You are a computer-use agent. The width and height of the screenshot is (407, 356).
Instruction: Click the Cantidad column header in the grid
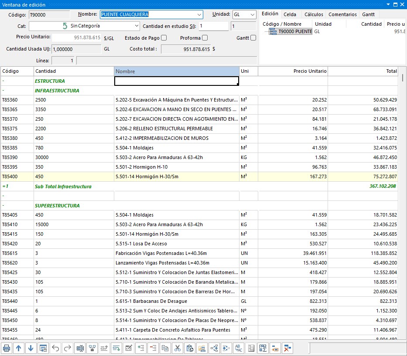click(74, 71)
